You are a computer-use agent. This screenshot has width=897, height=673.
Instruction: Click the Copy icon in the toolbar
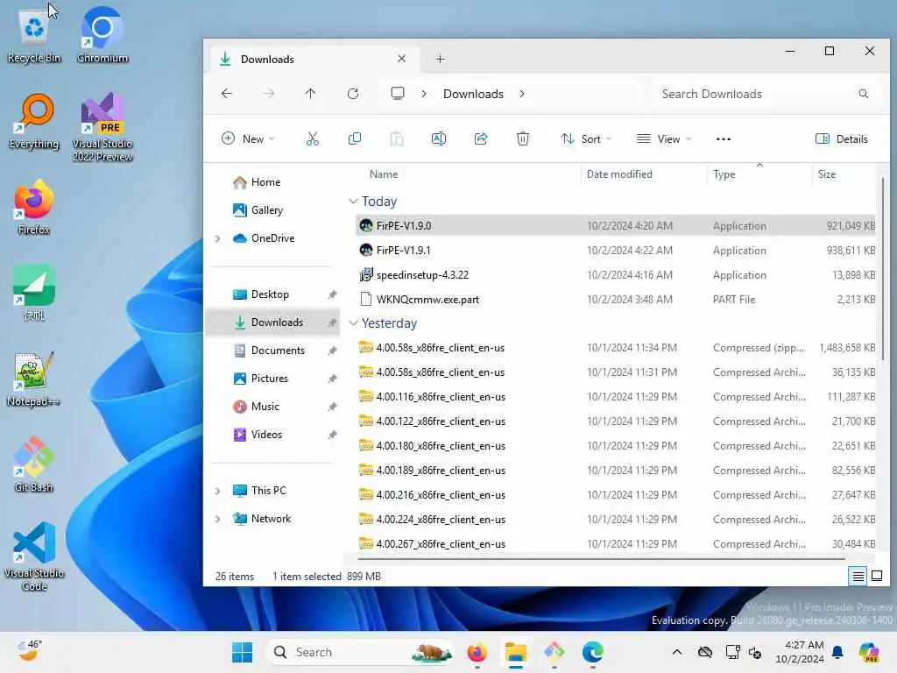coord(355,139)
